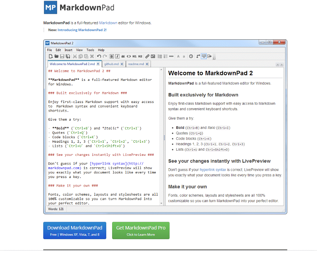
Task: Close the Welcome to MarkdownPad 2.md tab
Action: (98, 64)
